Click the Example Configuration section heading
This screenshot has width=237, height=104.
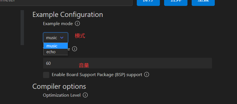coord(68,15)
